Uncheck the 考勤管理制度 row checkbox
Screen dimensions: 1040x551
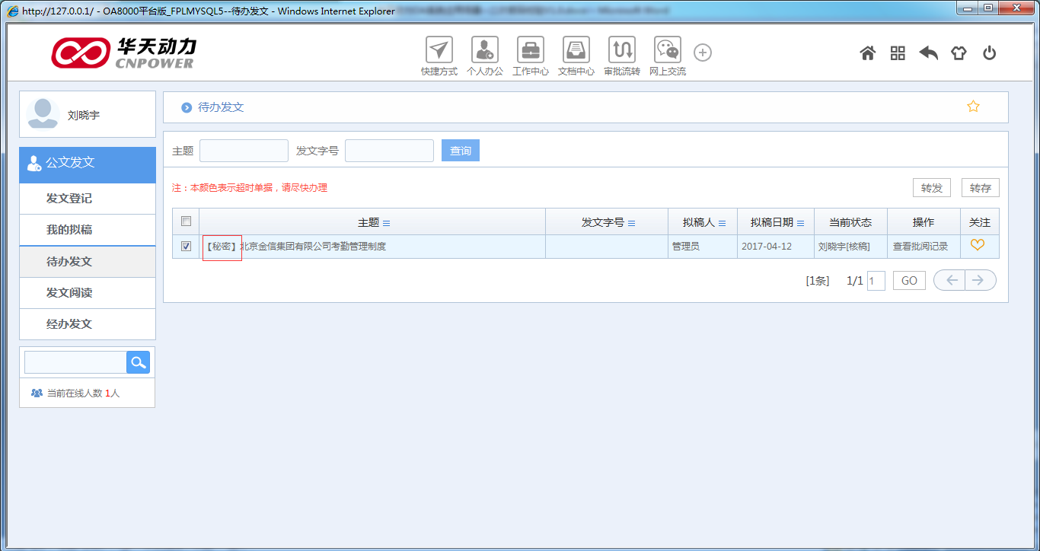click(x=185, y=245)
